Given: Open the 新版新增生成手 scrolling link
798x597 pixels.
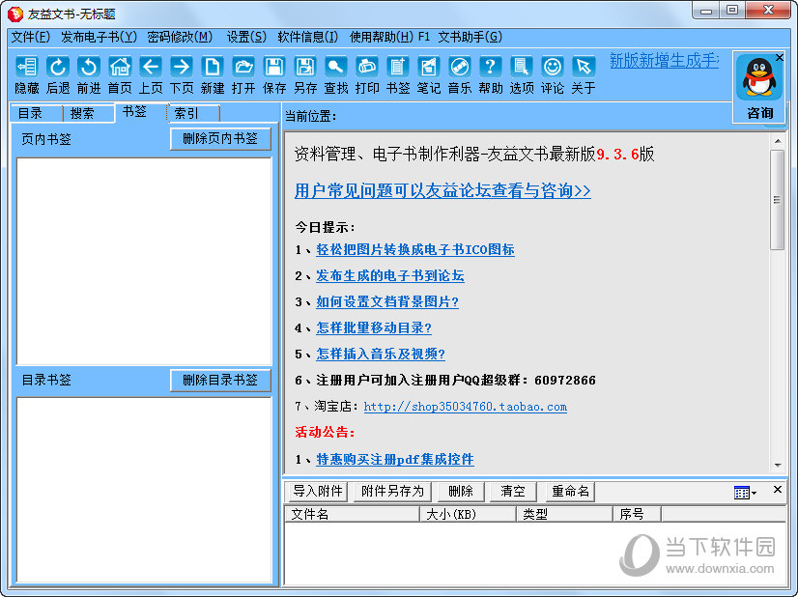Looking at the screenshot, I should pyautogui.click(x=664, y=61).
